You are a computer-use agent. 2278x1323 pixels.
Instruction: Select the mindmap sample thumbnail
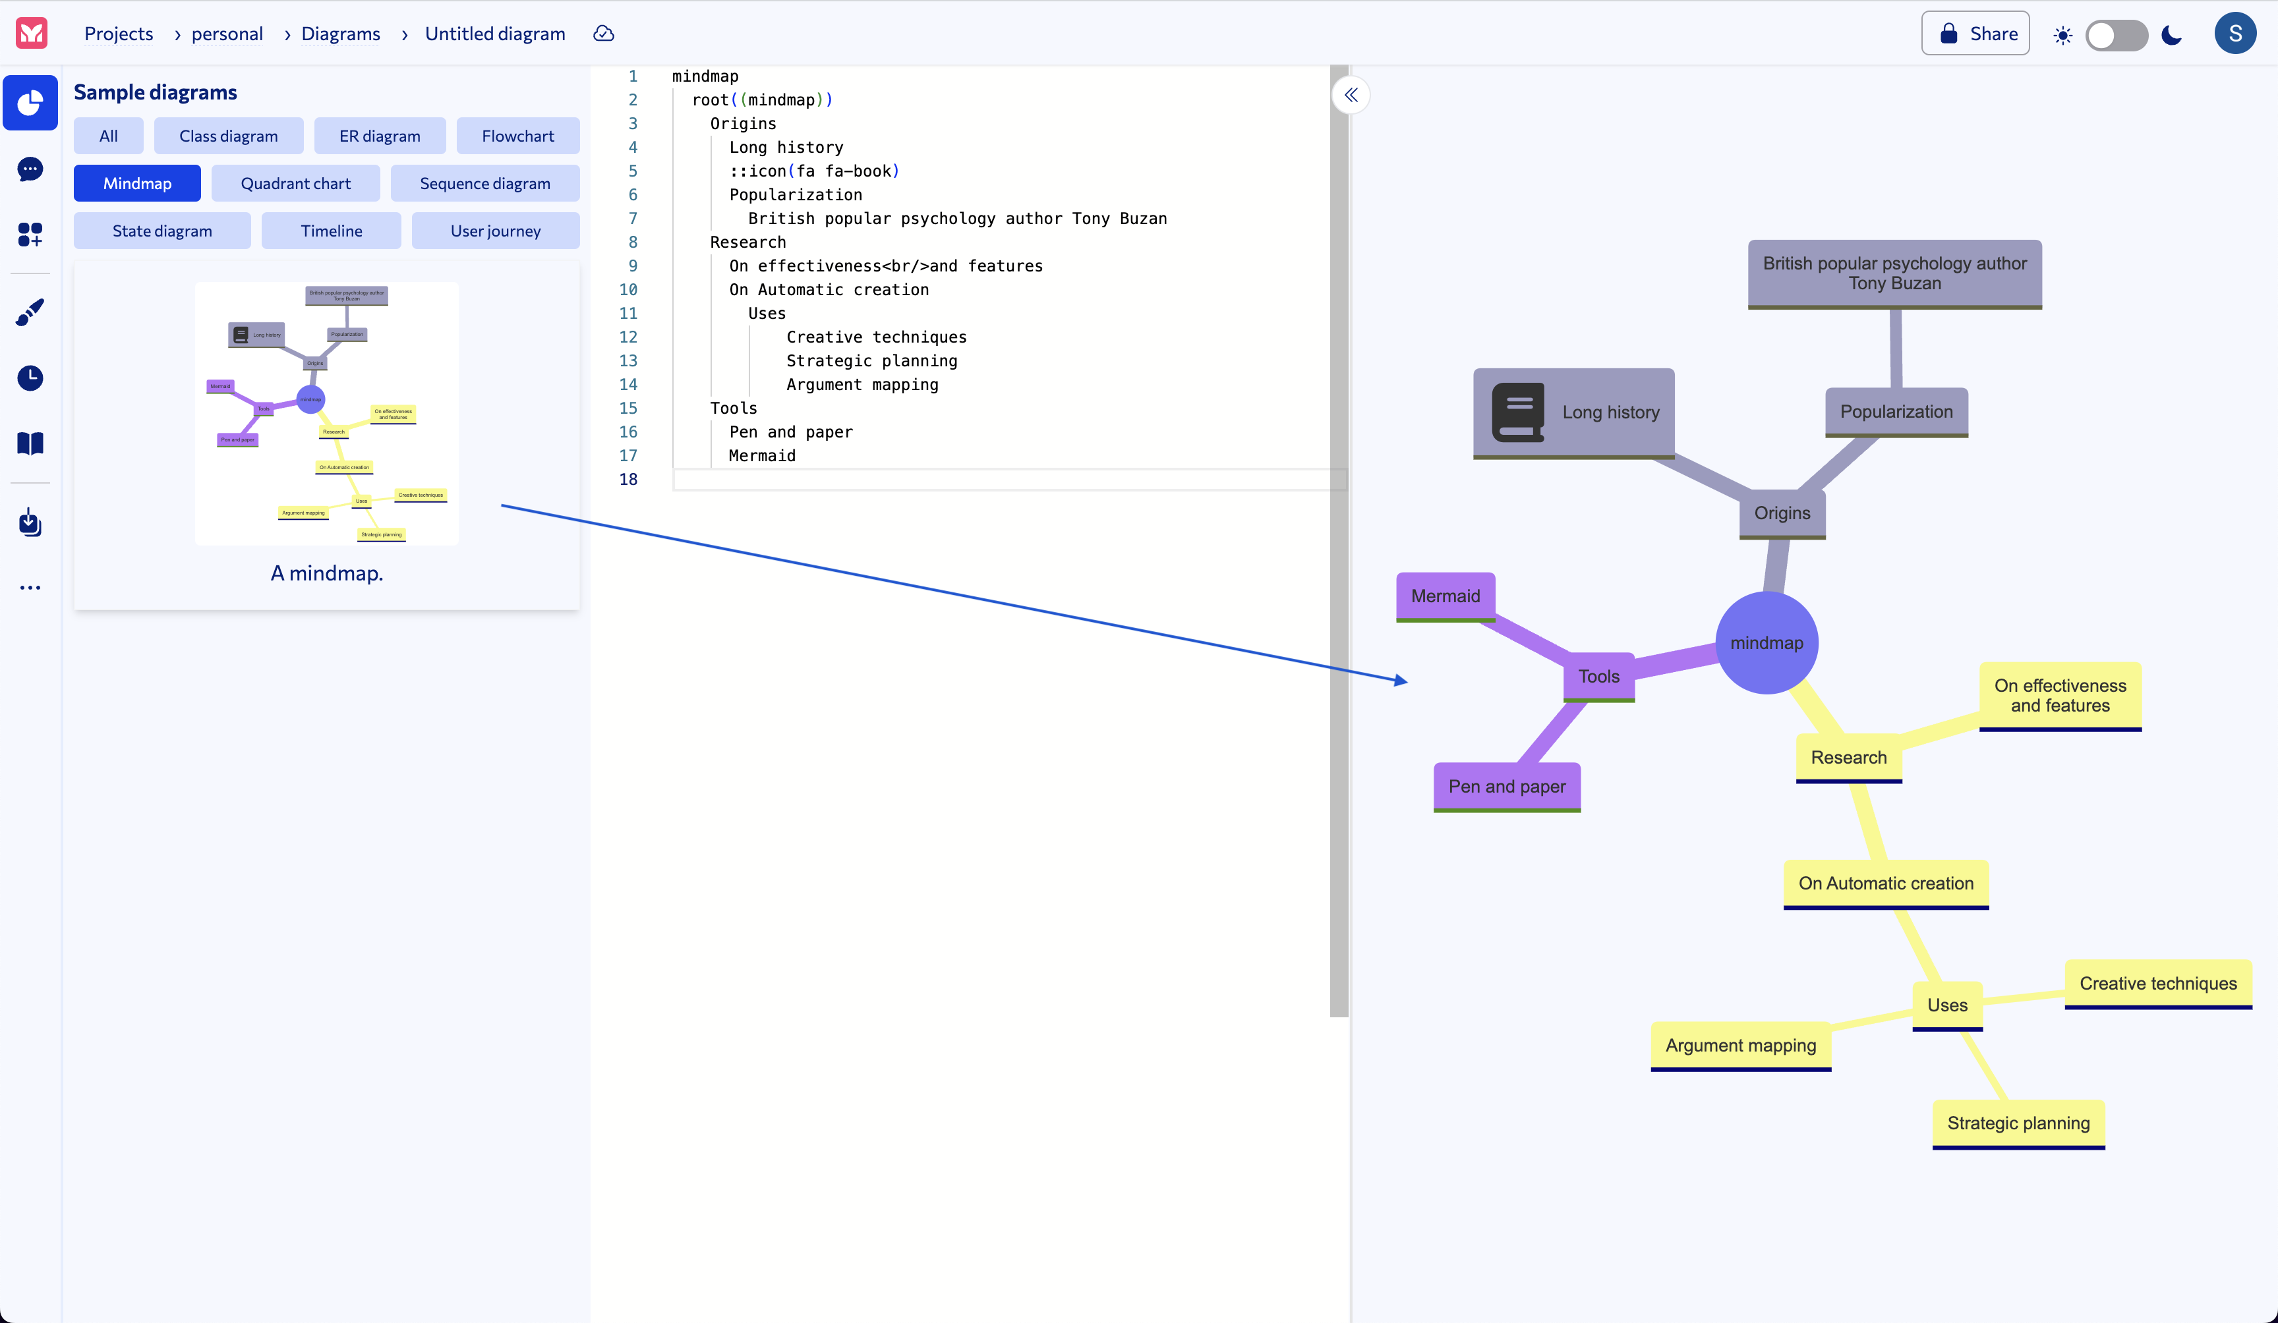326,414
